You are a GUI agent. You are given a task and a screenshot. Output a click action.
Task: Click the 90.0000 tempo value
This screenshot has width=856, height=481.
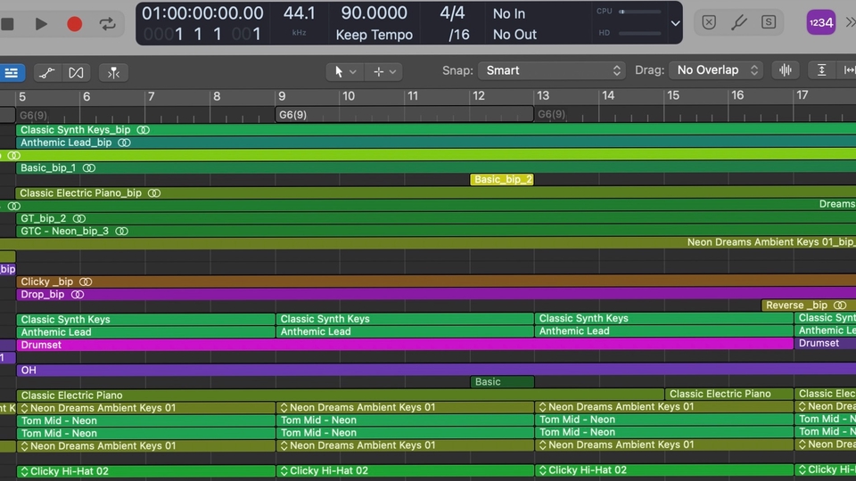coord(374,13)
